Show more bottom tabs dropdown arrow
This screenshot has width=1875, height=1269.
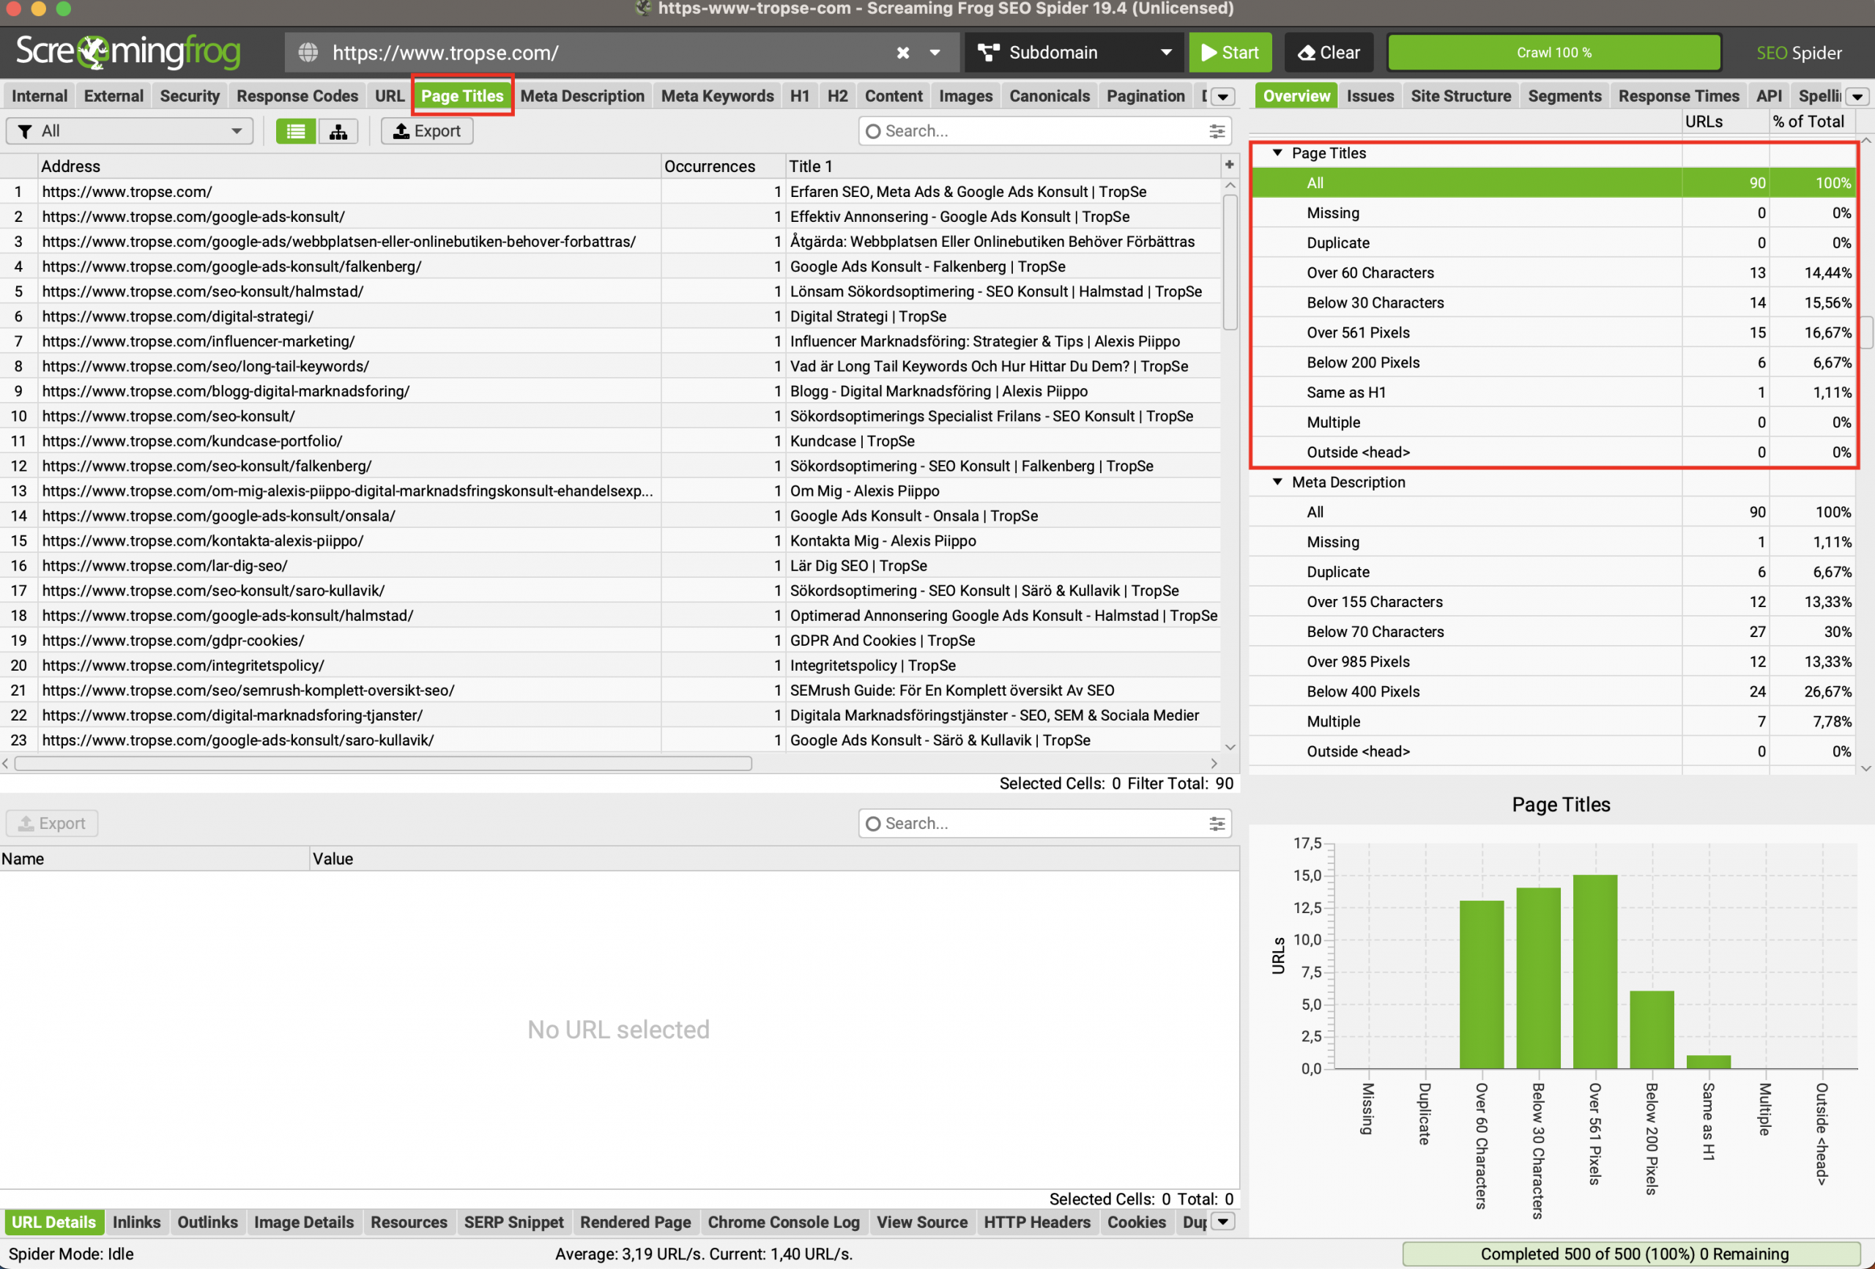1223,1221
